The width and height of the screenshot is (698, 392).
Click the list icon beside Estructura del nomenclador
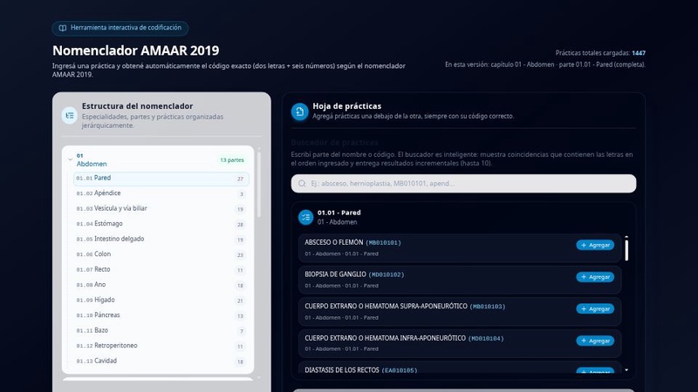70,116
